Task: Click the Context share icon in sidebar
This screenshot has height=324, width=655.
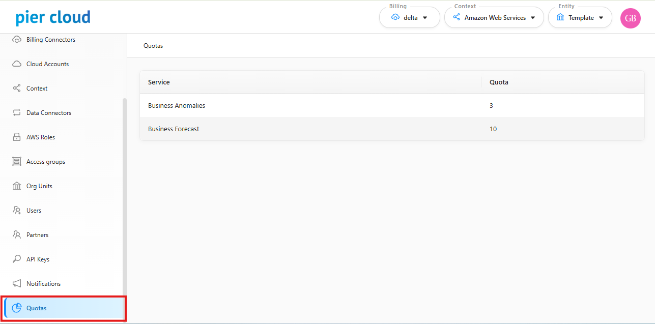Action: tap(17, 89)
